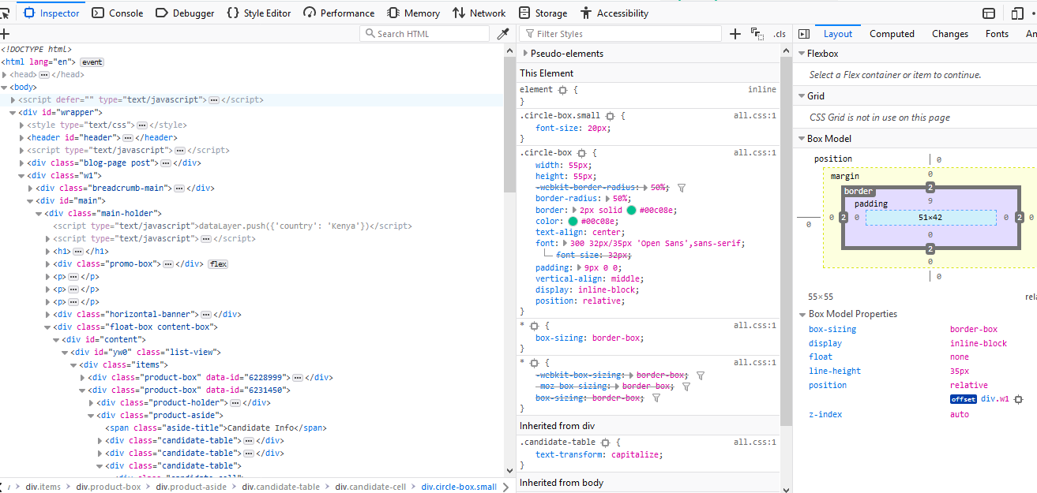The image size is (1037, 493).
Task: Toggle pseudo-class panel icon
Action: [757, 34]
